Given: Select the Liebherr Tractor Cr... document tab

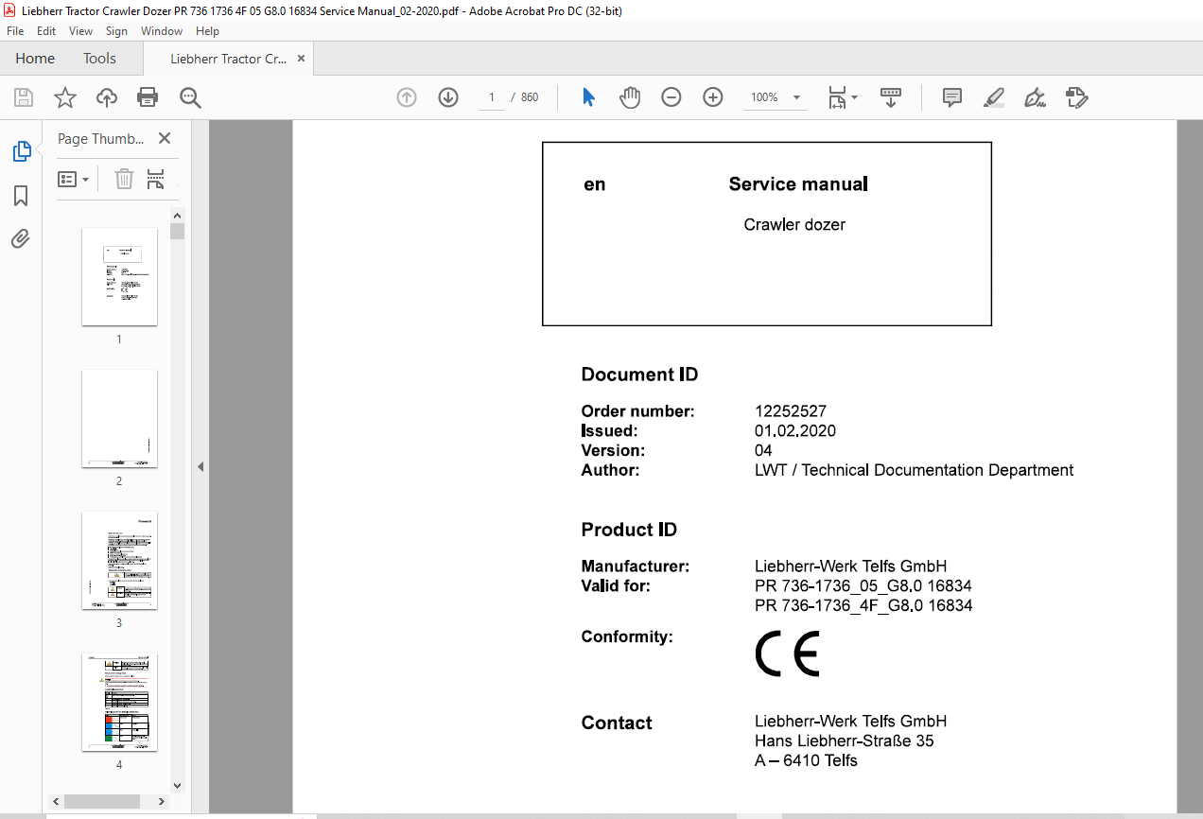Looking at the screenshot, I should coord(228,59).
